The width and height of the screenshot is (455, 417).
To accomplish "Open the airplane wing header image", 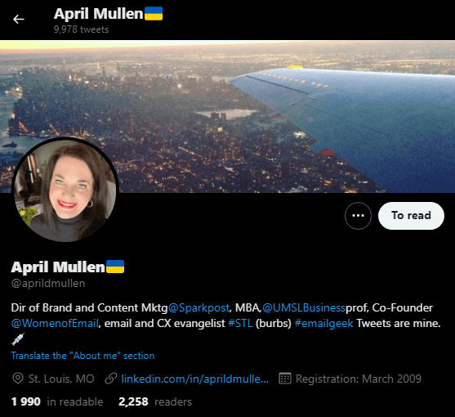I will 227,116.
